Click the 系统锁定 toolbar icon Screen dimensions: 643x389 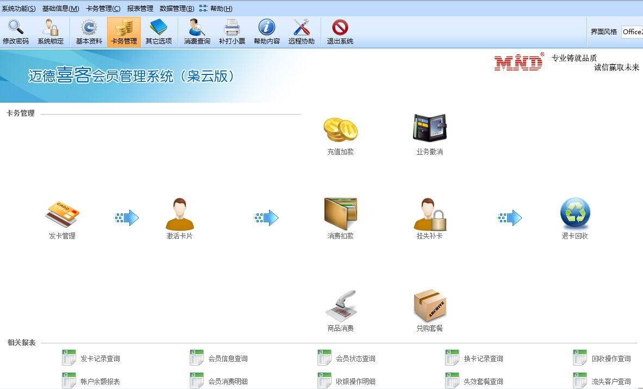pos(52,30)
